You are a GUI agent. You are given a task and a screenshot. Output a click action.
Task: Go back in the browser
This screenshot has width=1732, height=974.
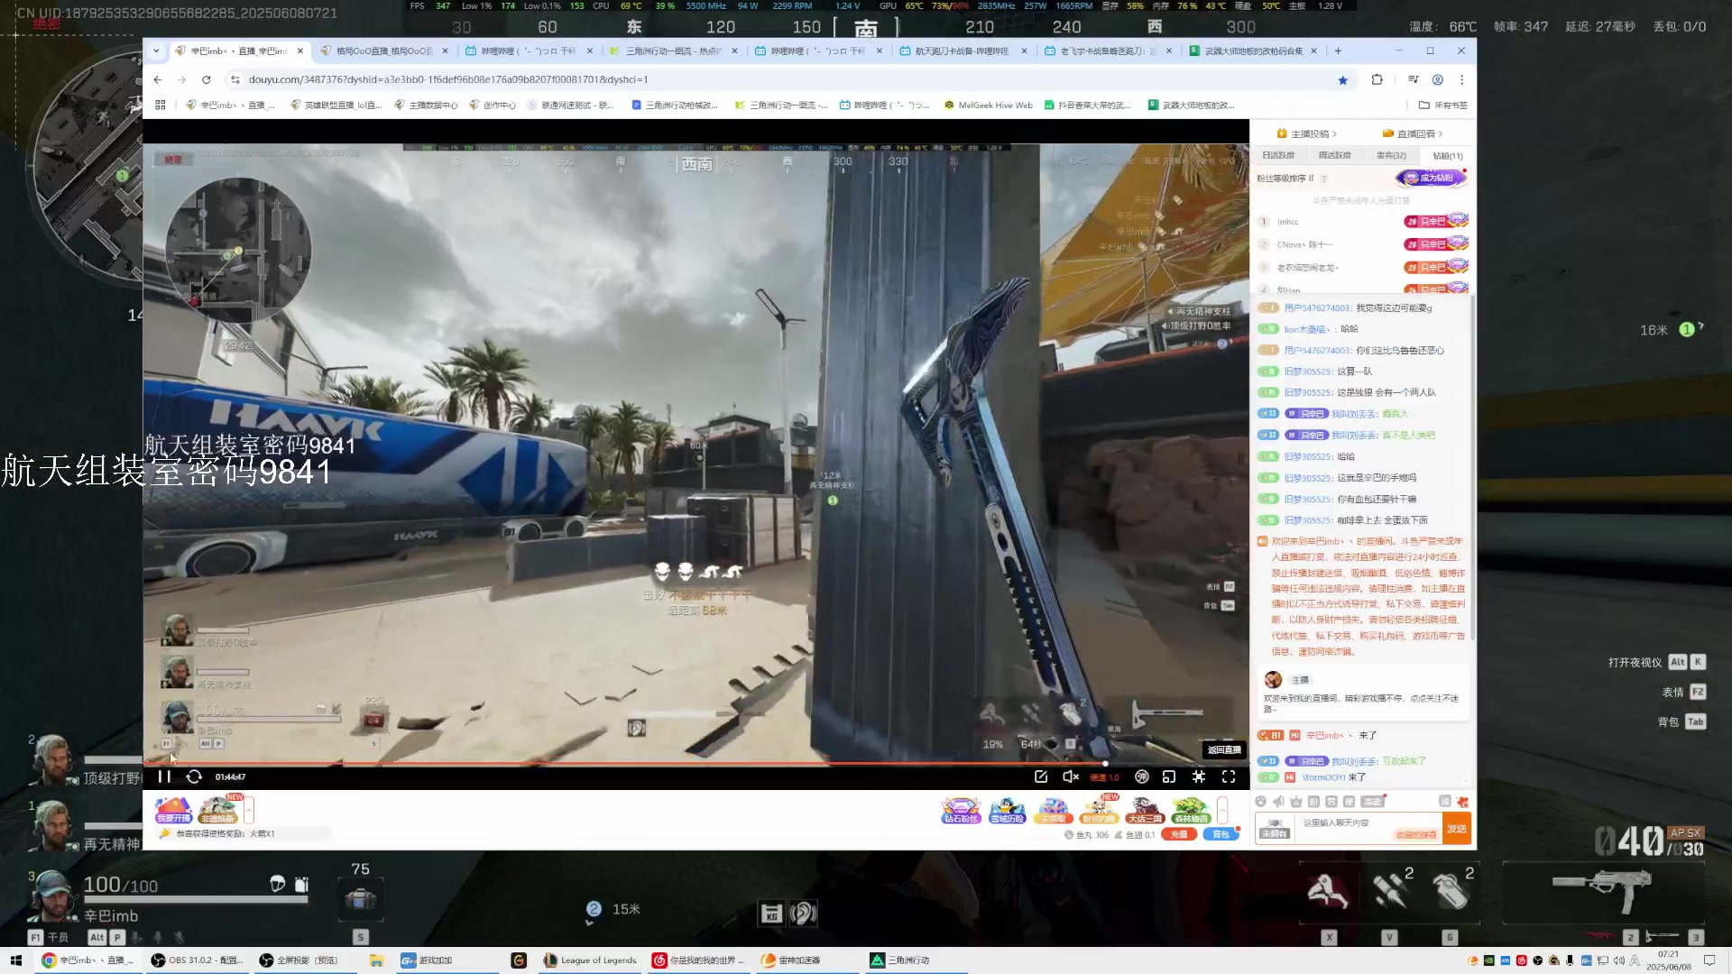click(x=158, y=79)
